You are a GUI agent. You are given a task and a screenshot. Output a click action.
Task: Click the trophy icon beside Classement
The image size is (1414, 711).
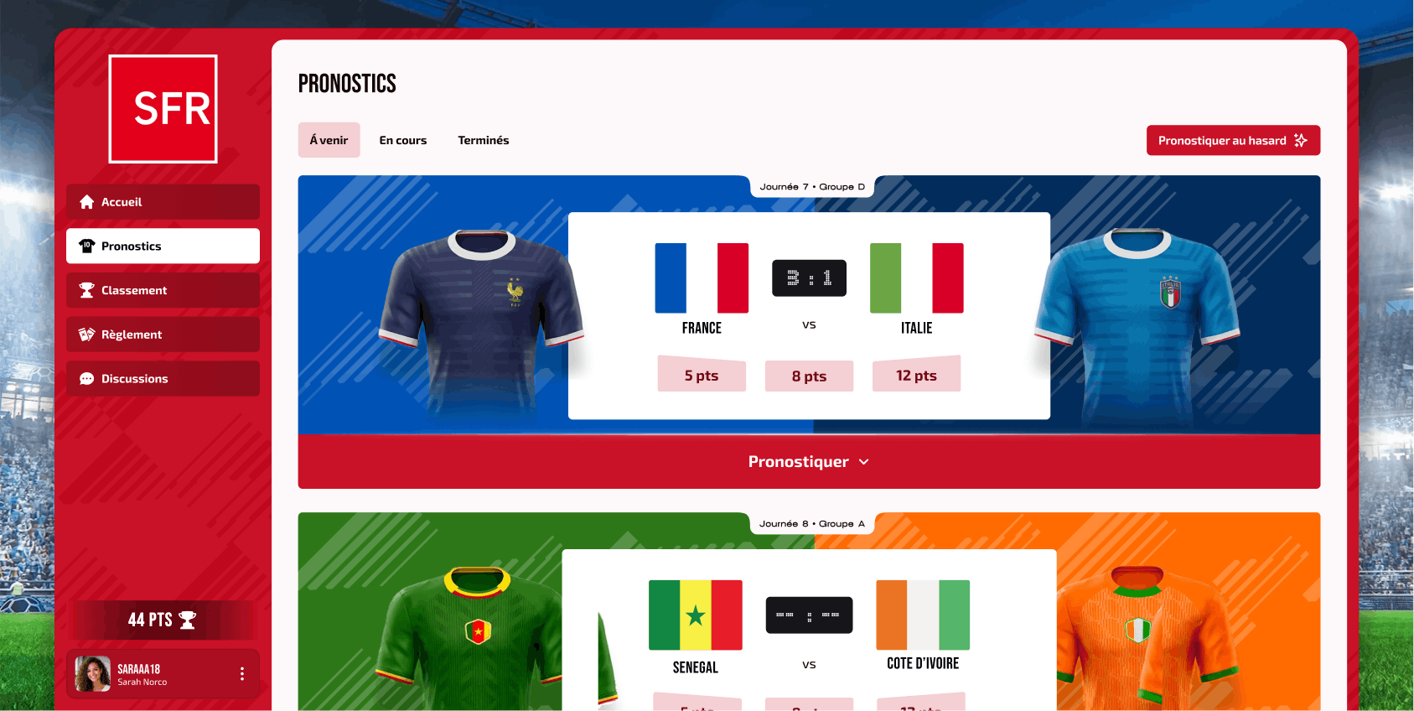click(x=86, y=290)
